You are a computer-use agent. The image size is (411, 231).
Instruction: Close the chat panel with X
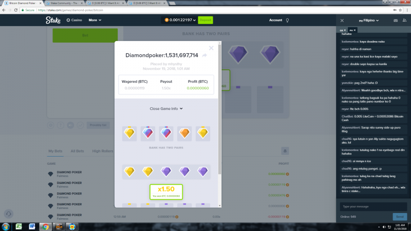[x=342, y=21]
